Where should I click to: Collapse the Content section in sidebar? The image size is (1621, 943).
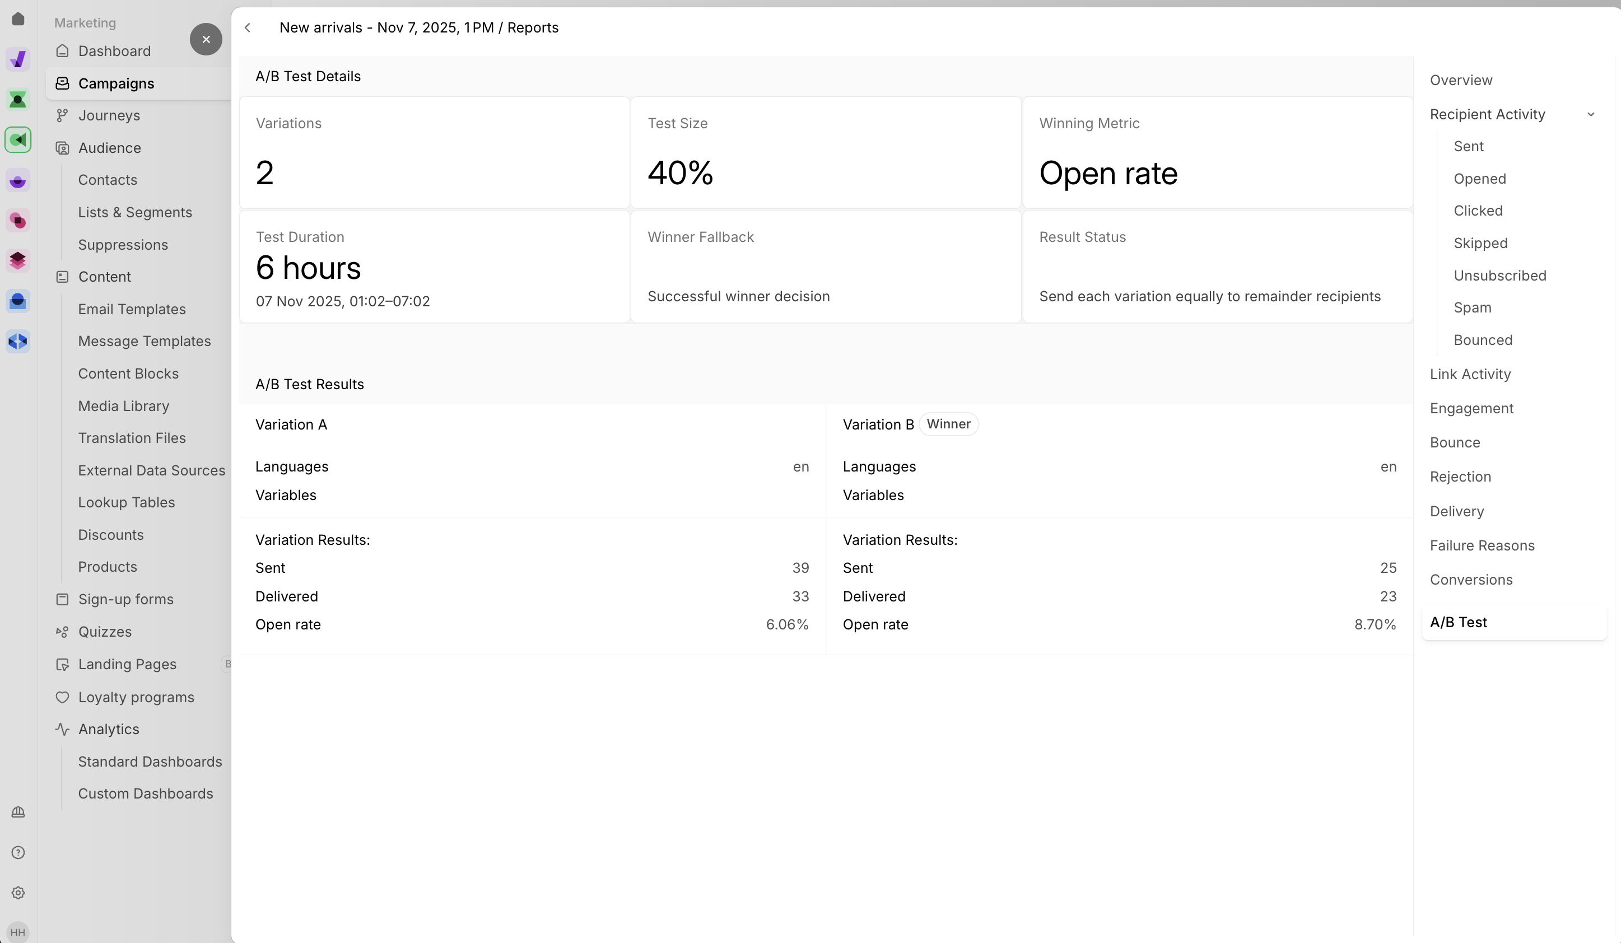tap(104, 277)
